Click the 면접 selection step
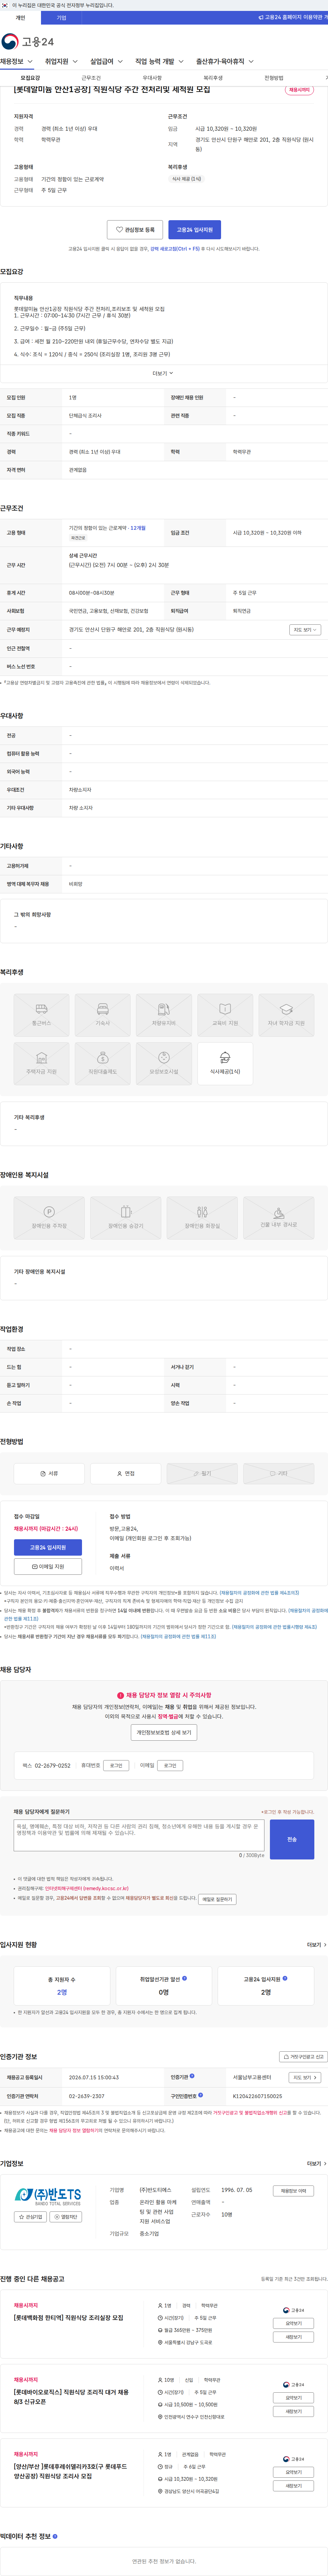Viewport: 328px width, 2576px height. (126, 1473)
